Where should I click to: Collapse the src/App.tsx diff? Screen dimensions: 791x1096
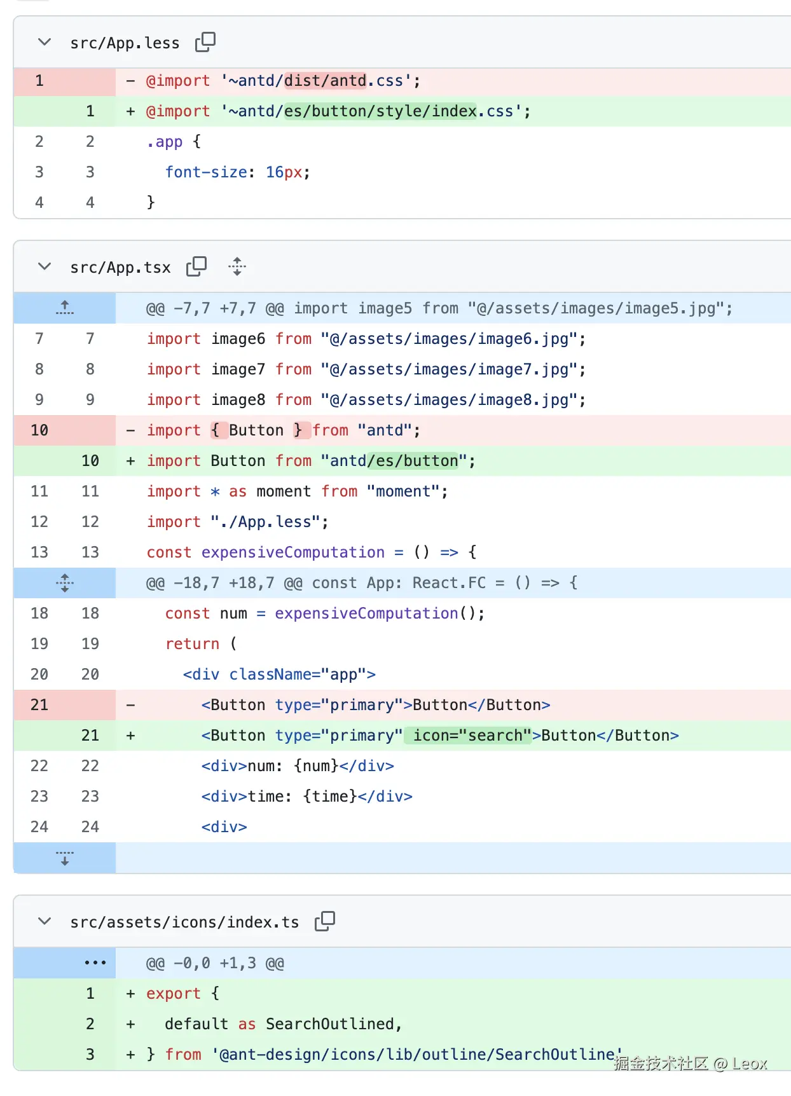tap(45, 266)
